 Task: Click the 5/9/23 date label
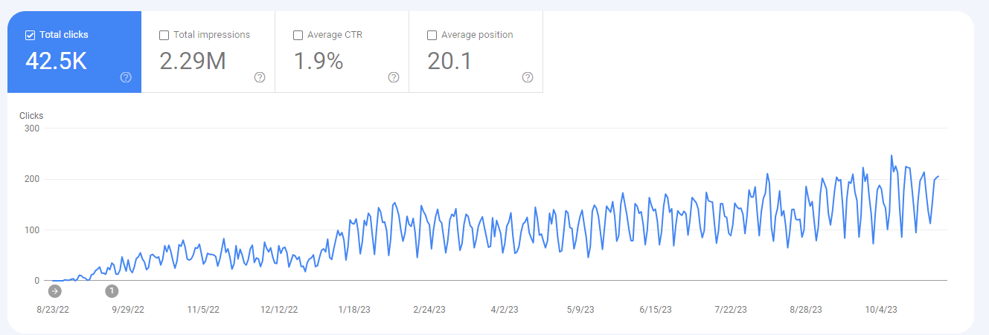(580, 310)
